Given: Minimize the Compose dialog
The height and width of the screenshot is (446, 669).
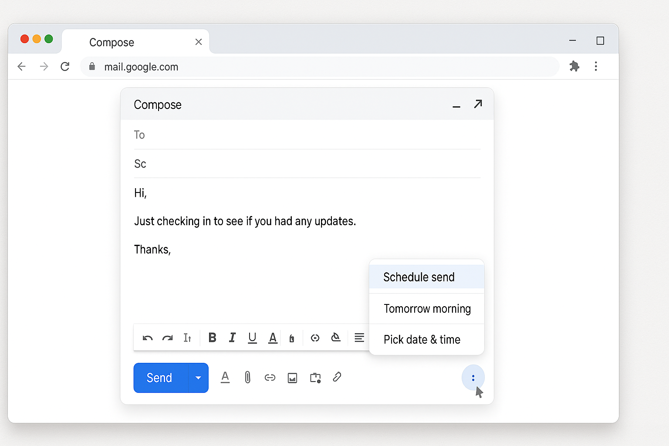Looking at the screenshot, I should [456, 106].
